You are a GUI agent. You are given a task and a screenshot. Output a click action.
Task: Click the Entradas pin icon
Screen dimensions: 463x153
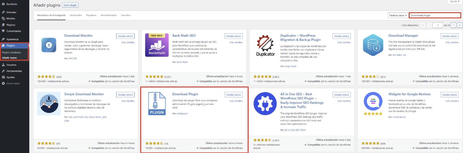3,12
